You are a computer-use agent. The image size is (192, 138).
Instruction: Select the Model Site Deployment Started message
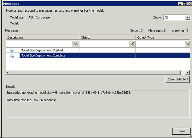pos(42,50)
